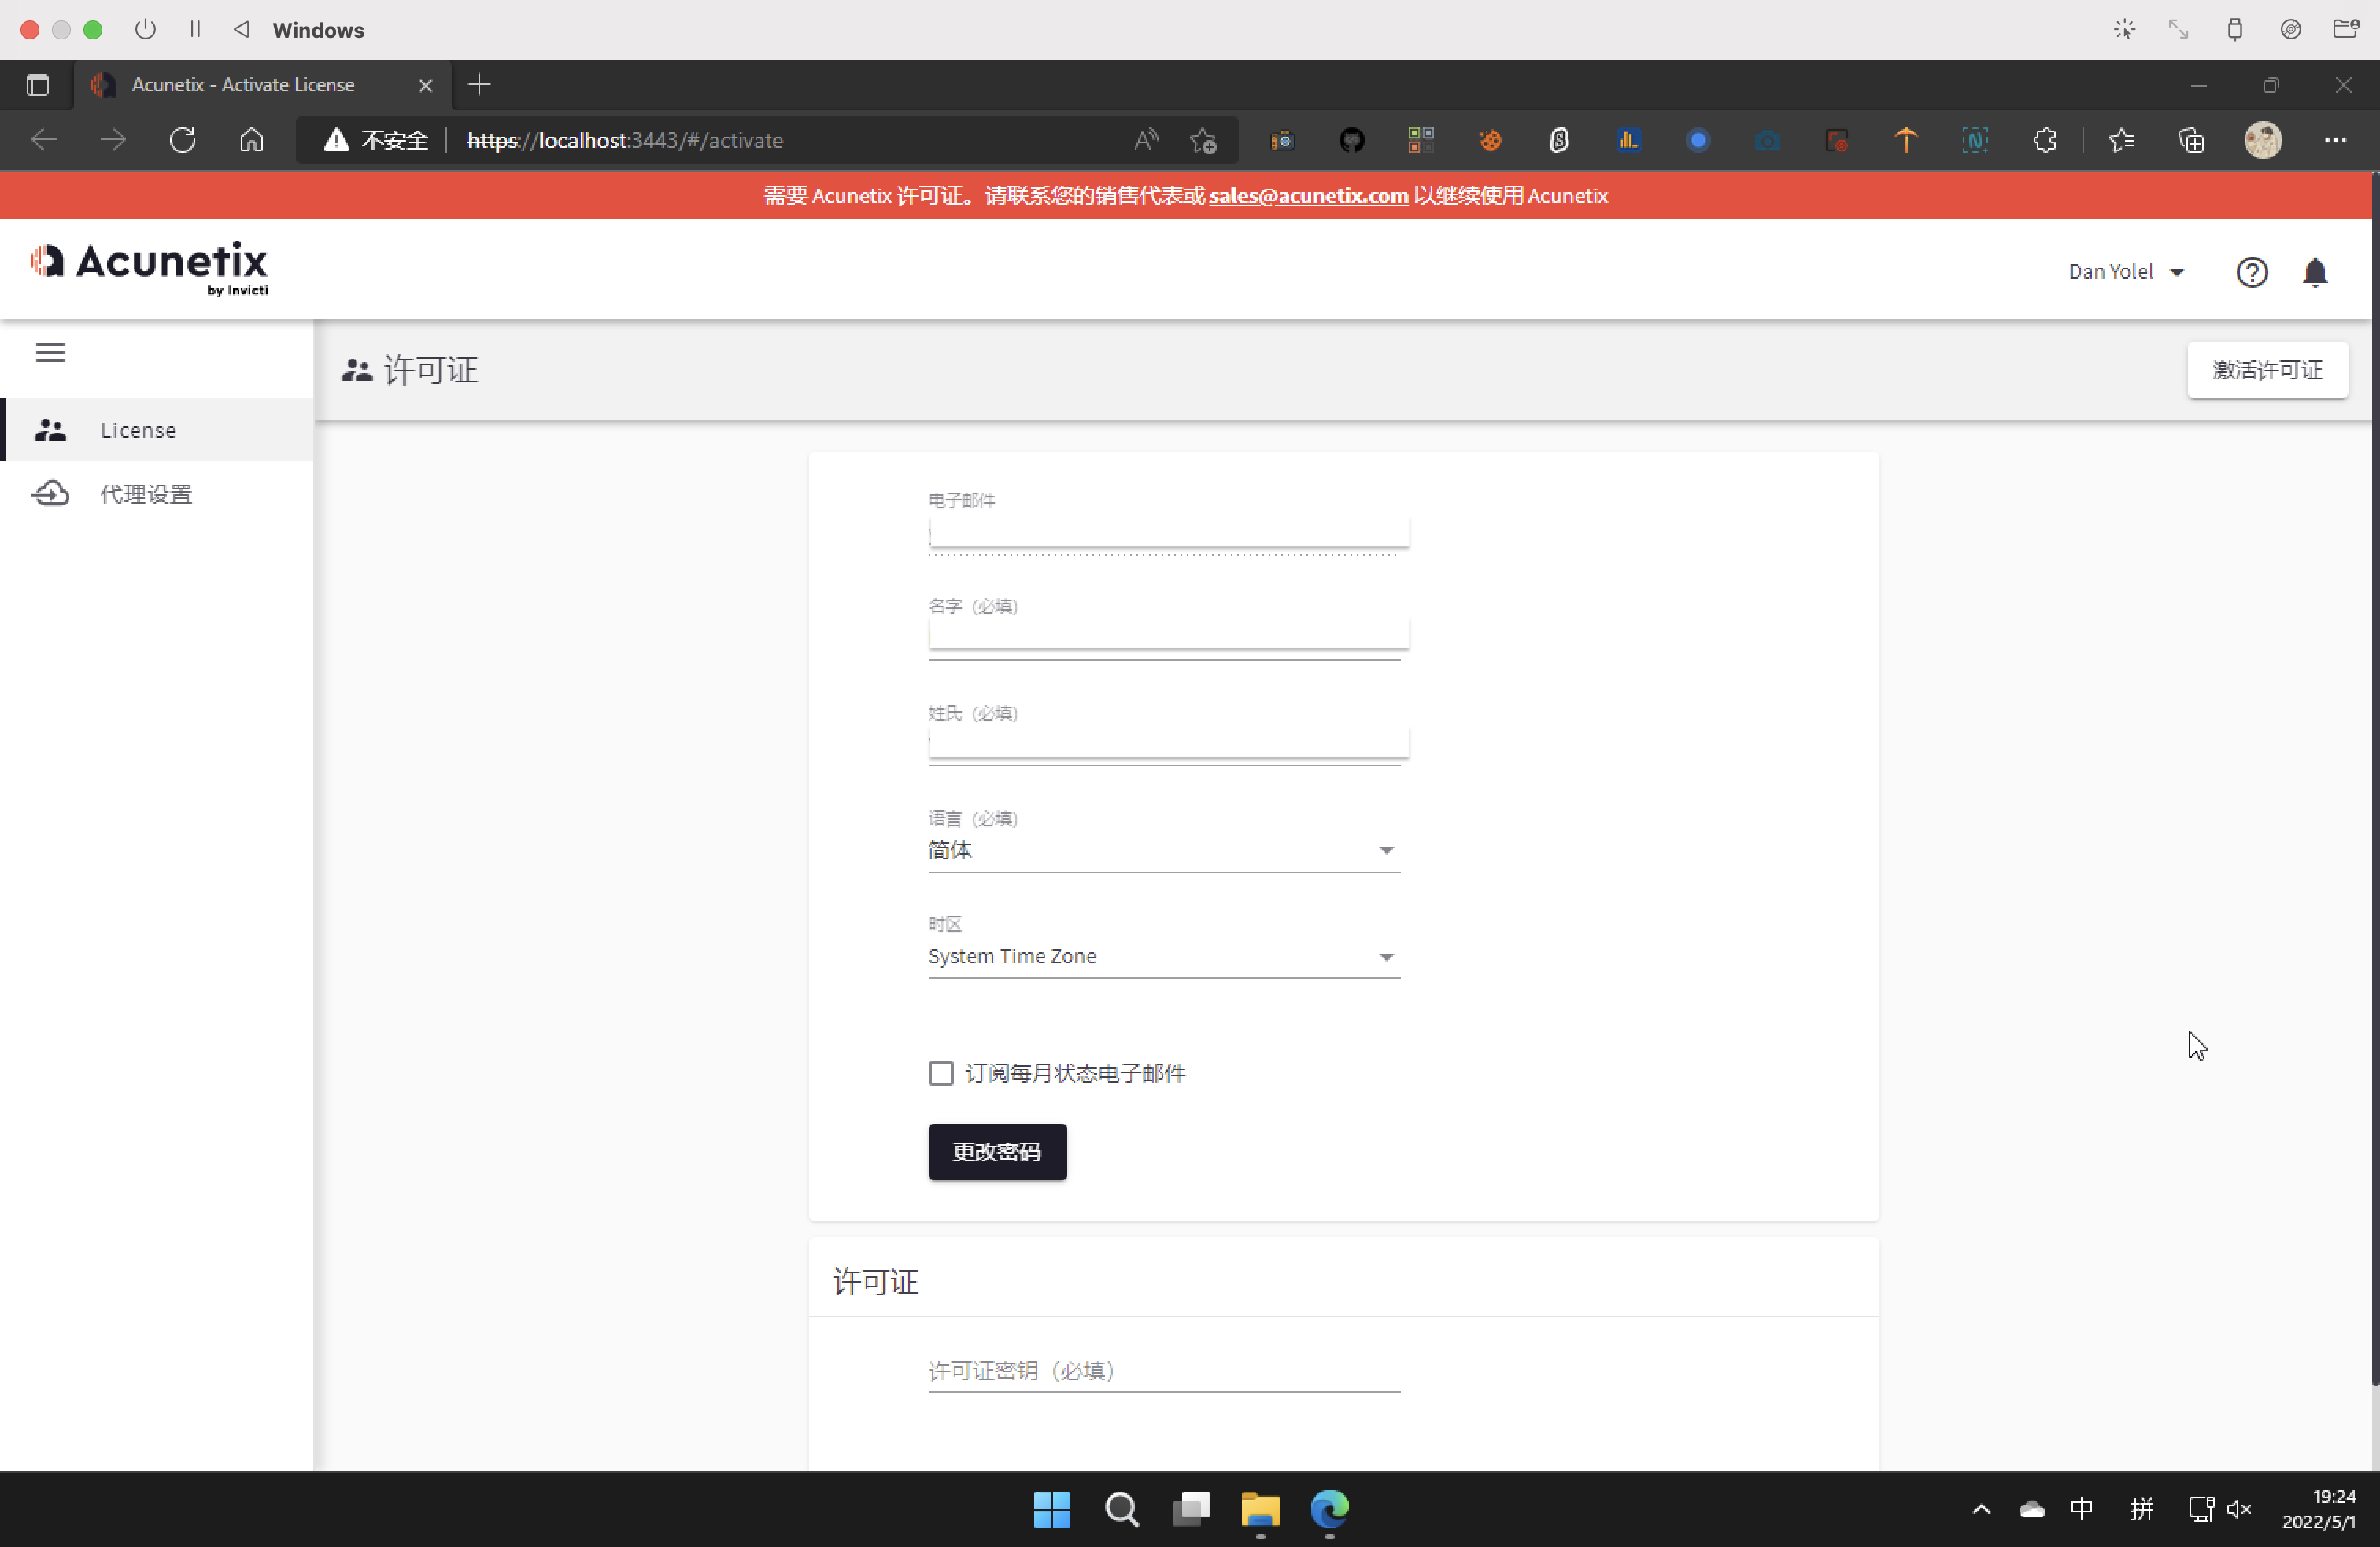Open 代理设置 in the sidebar
The height and width of the screenshot is (1547, 2380).
click(x=146, y=494)
